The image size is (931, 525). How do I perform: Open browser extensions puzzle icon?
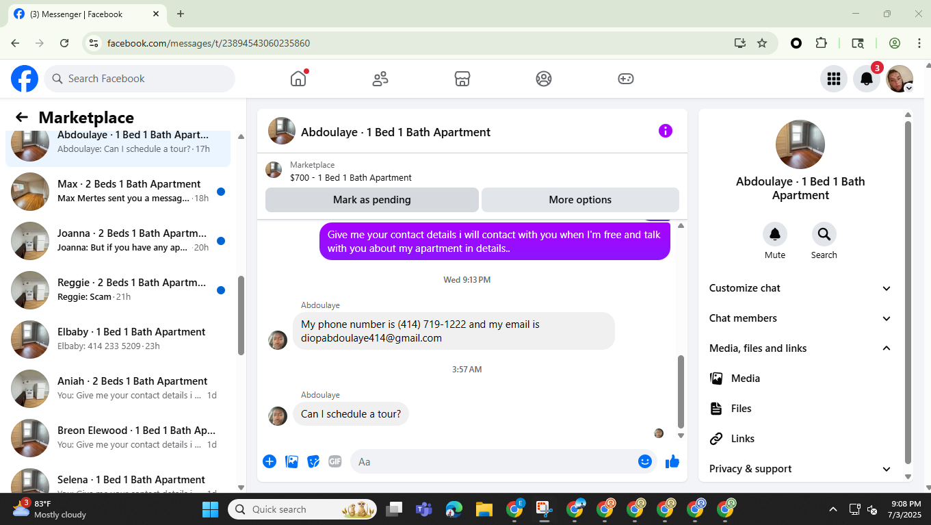(822, 43)
